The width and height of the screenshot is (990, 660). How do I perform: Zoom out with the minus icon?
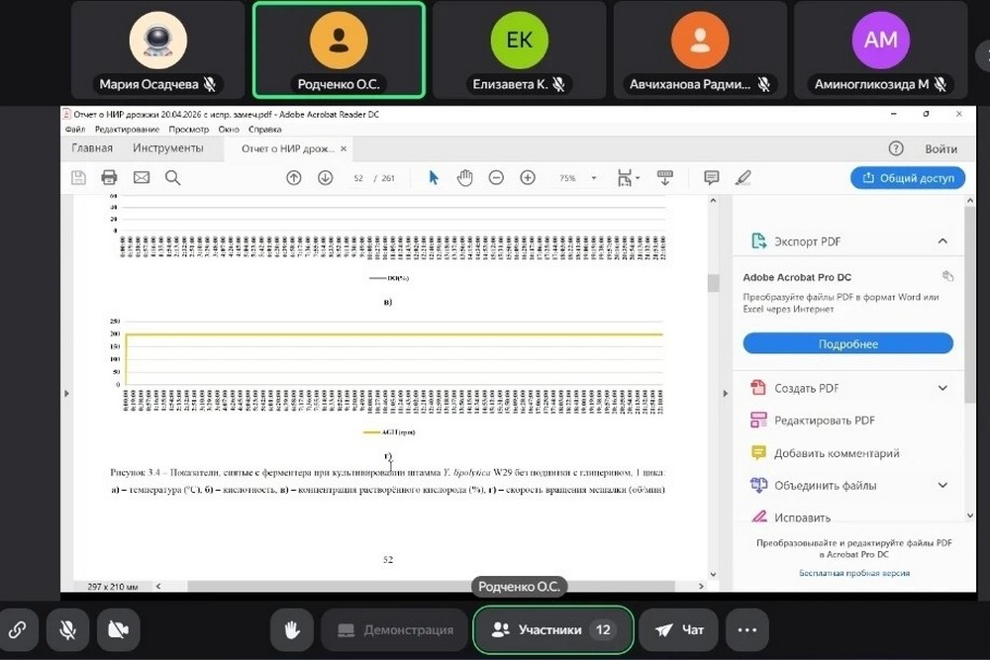pos(496,178)
